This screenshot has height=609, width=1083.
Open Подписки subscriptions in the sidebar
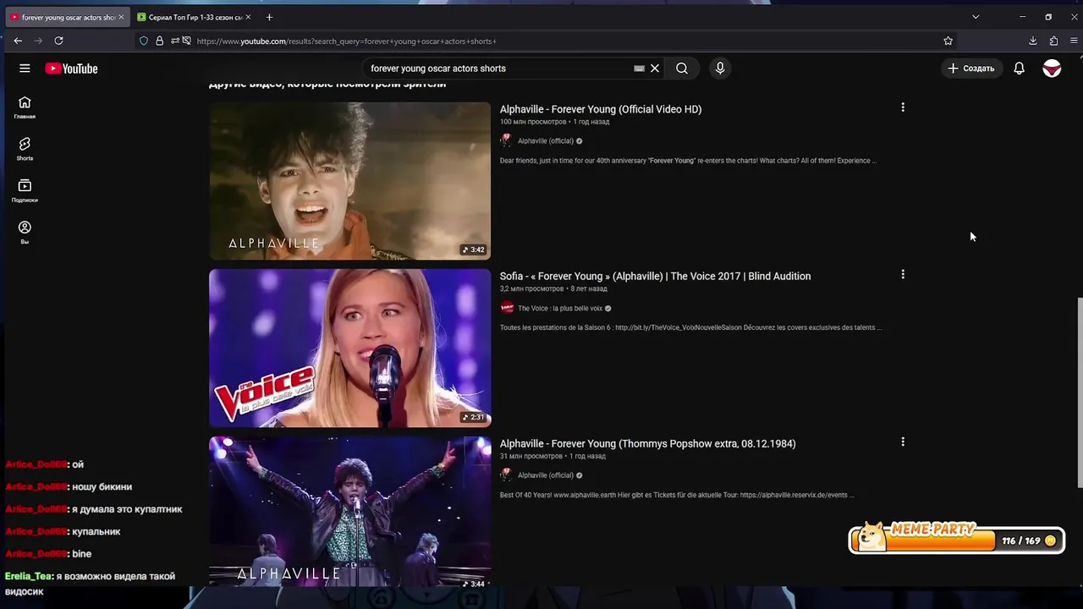pyautogui.click(x=25, y=190)
